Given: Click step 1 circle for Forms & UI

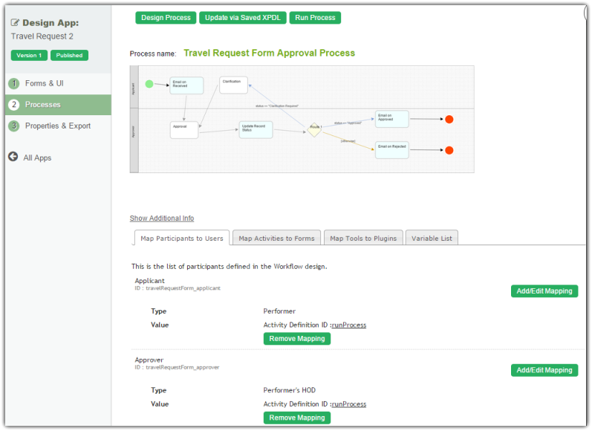Looking at the screenshot, I should [13, 83].
